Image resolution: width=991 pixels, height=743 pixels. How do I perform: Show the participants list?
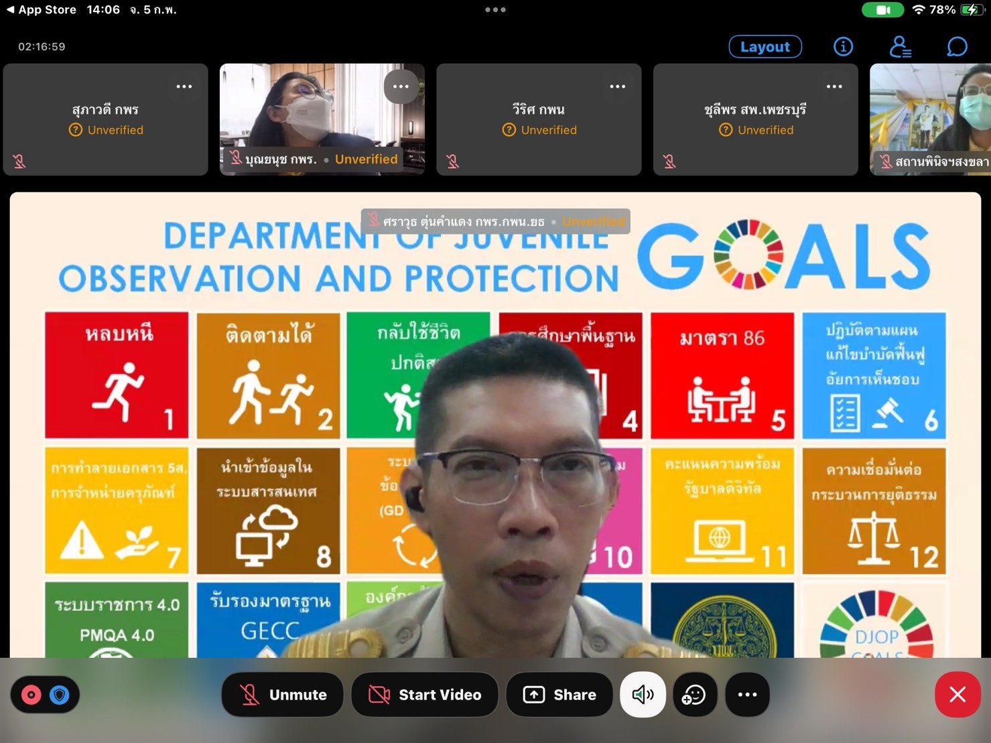coord(900,47)
